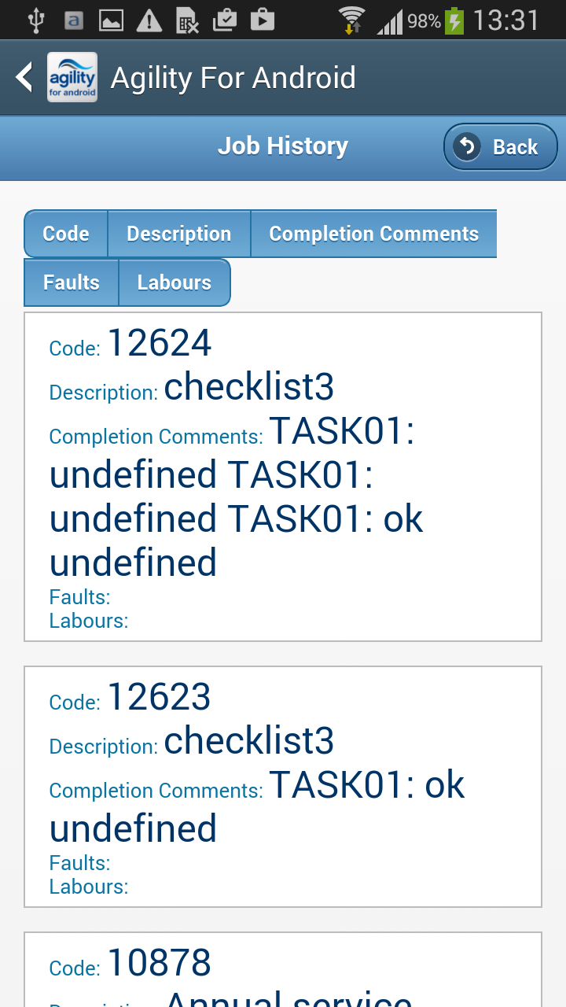Screen dimensions: 566x1007
Task: Tap the Play Store bag notification icon
Action: pos(262,20)
